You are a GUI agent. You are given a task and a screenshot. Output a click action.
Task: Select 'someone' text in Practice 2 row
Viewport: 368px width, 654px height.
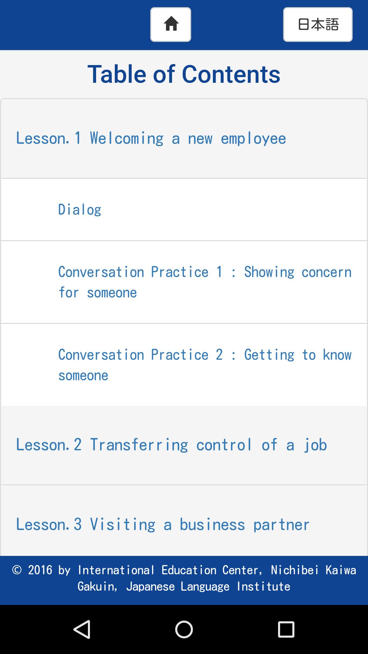83,375
